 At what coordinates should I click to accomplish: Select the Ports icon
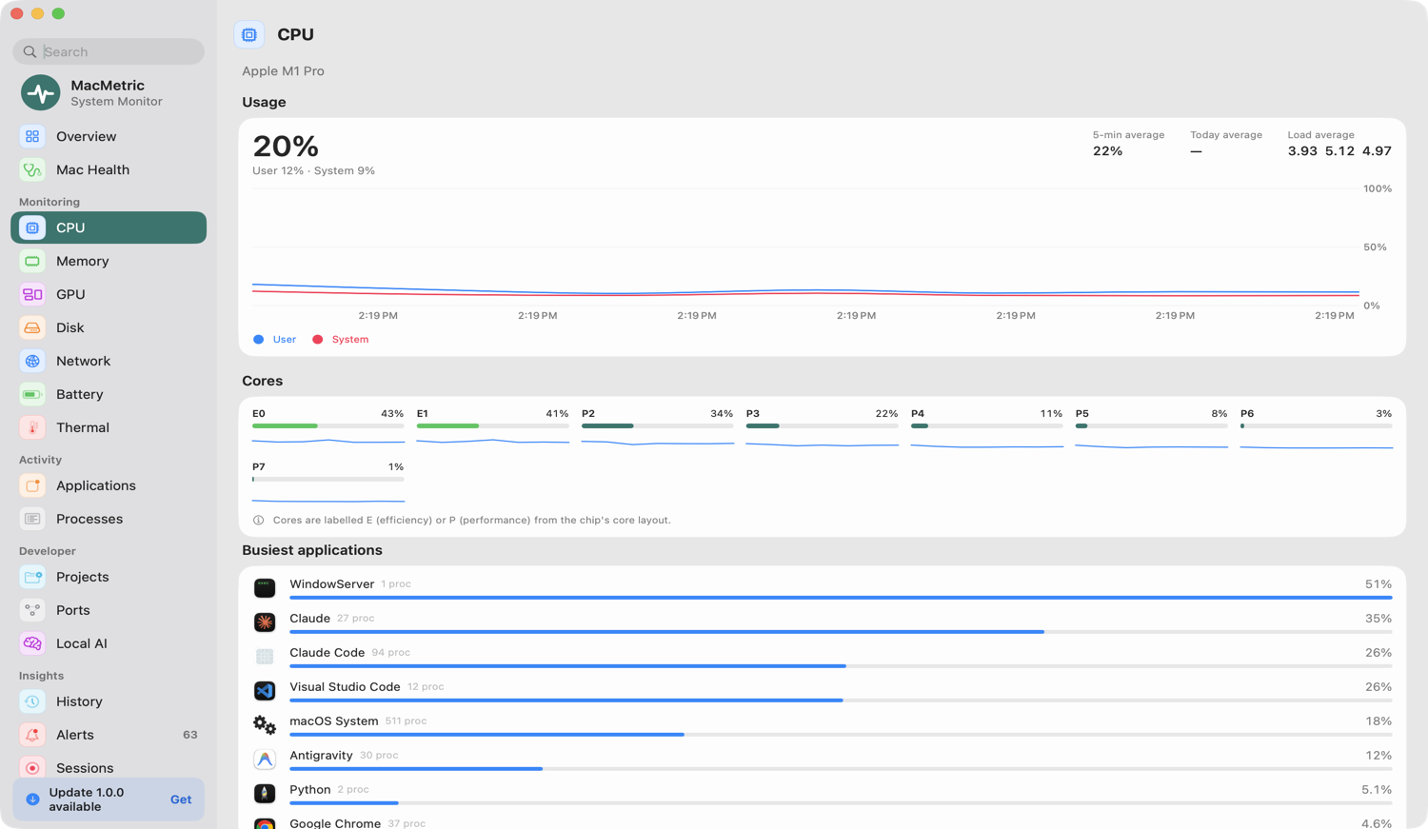click(32, 610)
